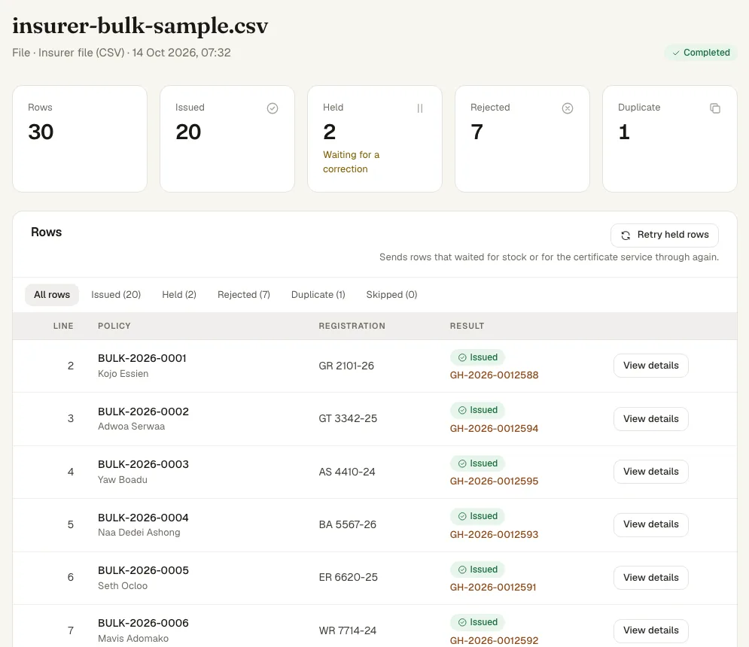Open the Skipped (0) tab
Viewport: 749px width, 647px height.
tap(391, 295)
